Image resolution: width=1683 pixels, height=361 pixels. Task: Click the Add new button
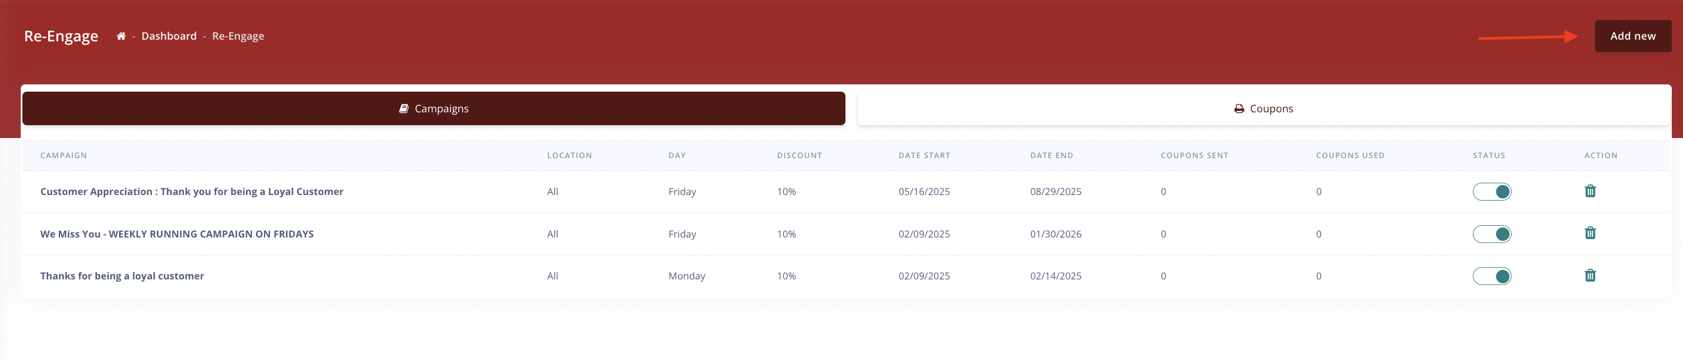pos(1632,36)
